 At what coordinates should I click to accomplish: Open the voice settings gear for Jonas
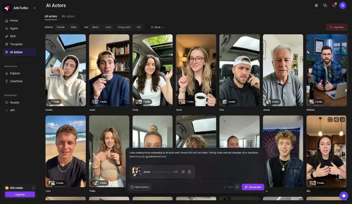pos(183,172)
